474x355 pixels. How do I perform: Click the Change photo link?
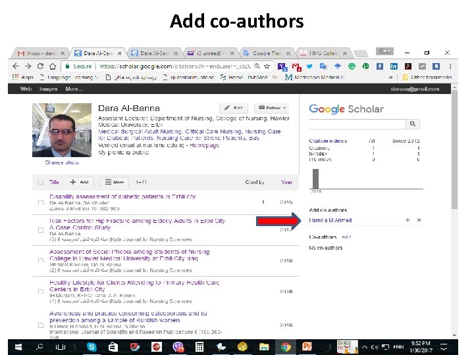pos(62,162)
